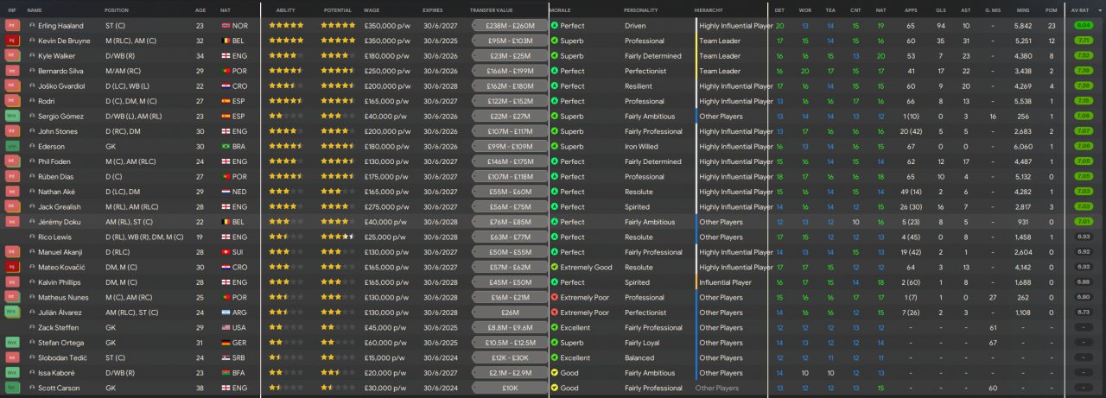
Task: Click the person icon beside Rodri
Action: 32,101
